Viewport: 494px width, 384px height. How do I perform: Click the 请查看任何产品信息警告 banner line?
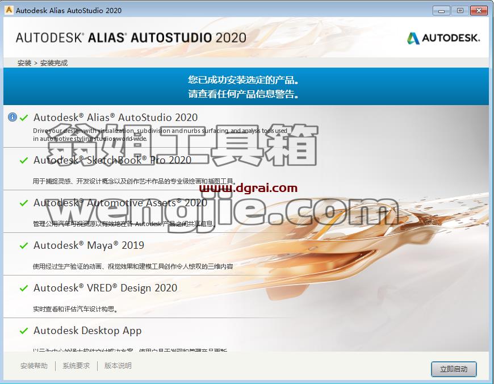[243, 94]
